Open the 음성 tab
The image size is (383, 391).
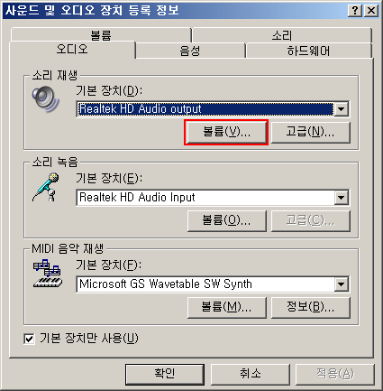[x=190, y=51]
